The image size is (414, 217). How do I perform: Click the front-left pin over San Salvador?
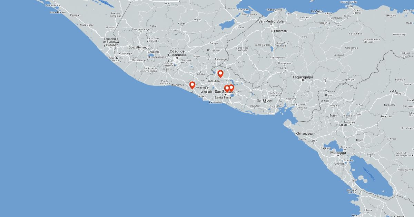(x=227, y=89)
